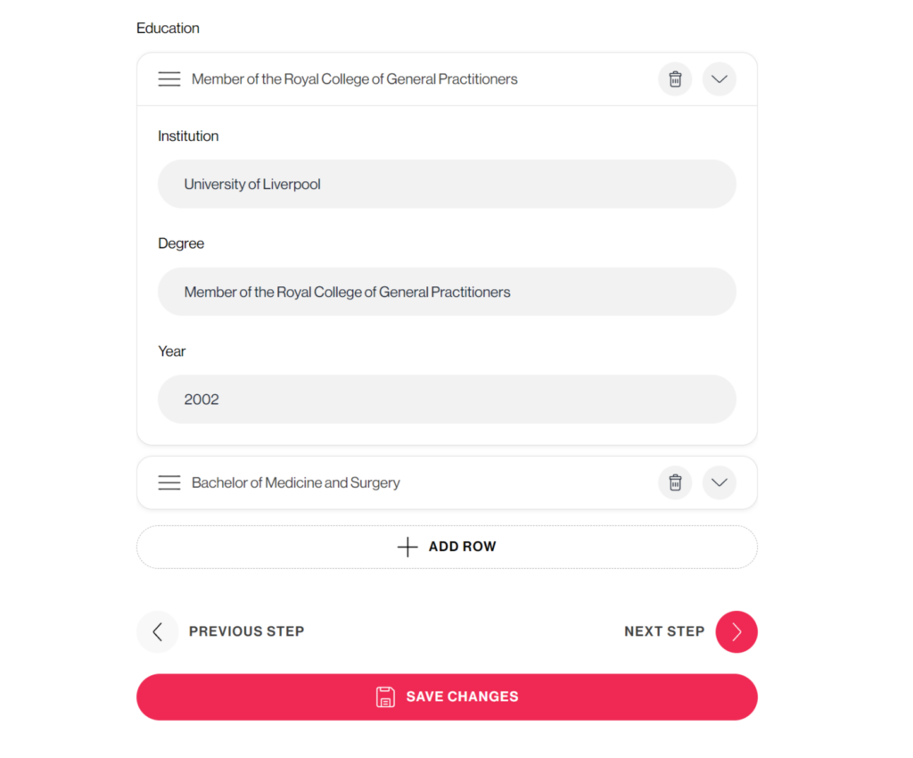Delete the Bachelor of Medicine and Surgery entry

tap(675, 482)
